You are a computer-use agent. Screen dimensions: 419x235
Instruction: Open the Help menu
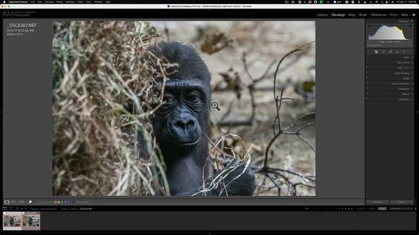pos(107,2)
